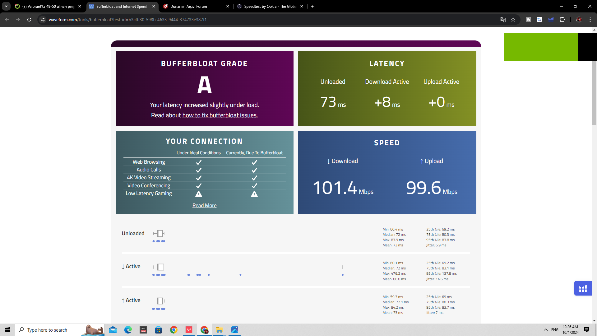Launch File Explorer from the taskbar

220,330
